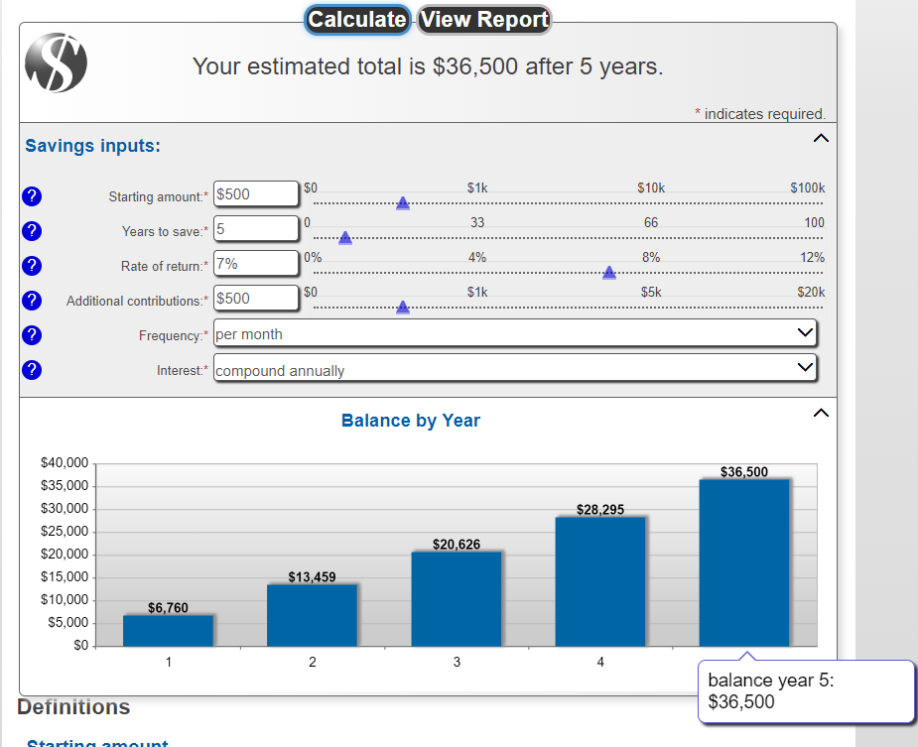Click the help icon beside Rate of return
918x747 pixels.
(x=32, y=265)
